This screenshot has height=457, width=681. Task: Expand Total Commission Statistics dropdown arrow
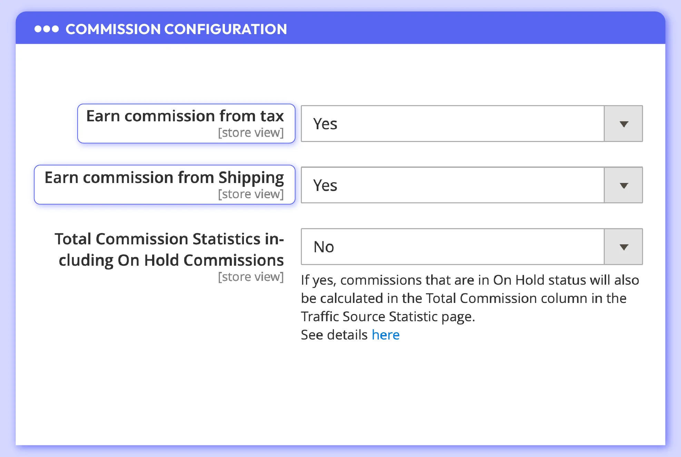coord(623,247)
